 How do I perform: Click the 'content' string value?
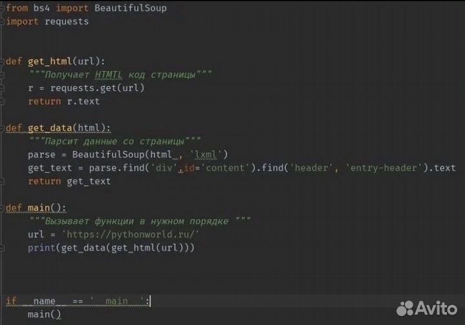click(225, 168)
